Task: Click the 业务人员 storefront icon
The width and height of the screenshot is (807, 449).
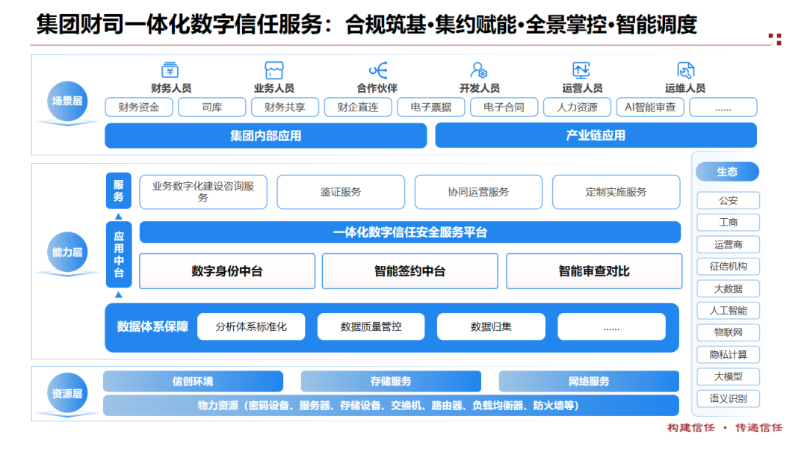Action: (x=273, y=70)
